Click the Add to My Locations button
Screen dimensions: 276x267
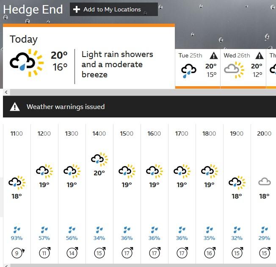click(x=114, y=9)
